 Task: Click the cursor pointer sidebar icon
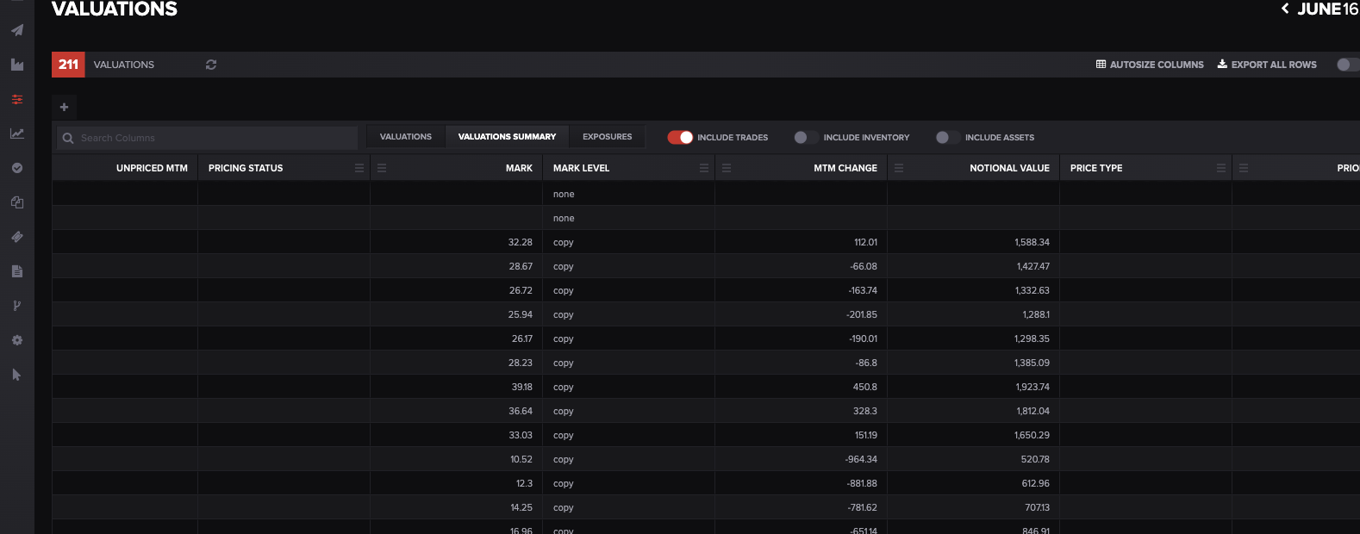[x=17, y=375]
